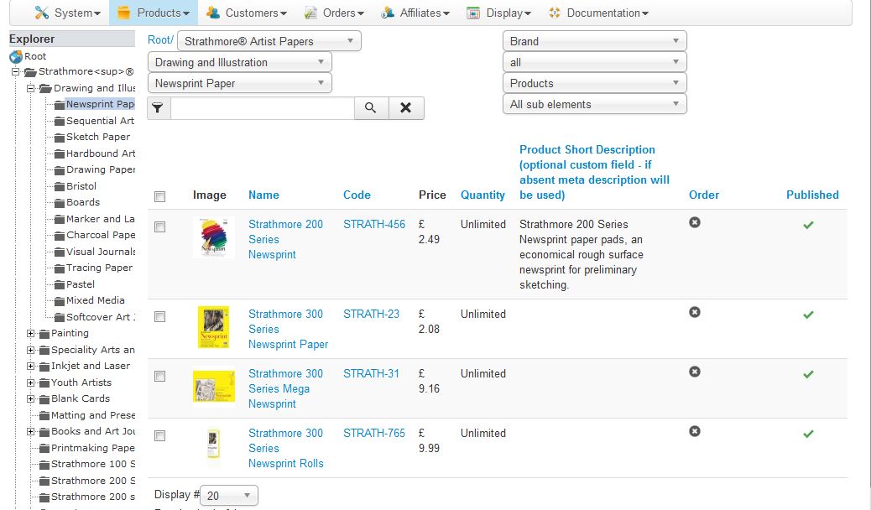Viewport: 871px width, 510px height.
Task: Open the System menu
Action: pyautogui.click(x=67, y=13)
